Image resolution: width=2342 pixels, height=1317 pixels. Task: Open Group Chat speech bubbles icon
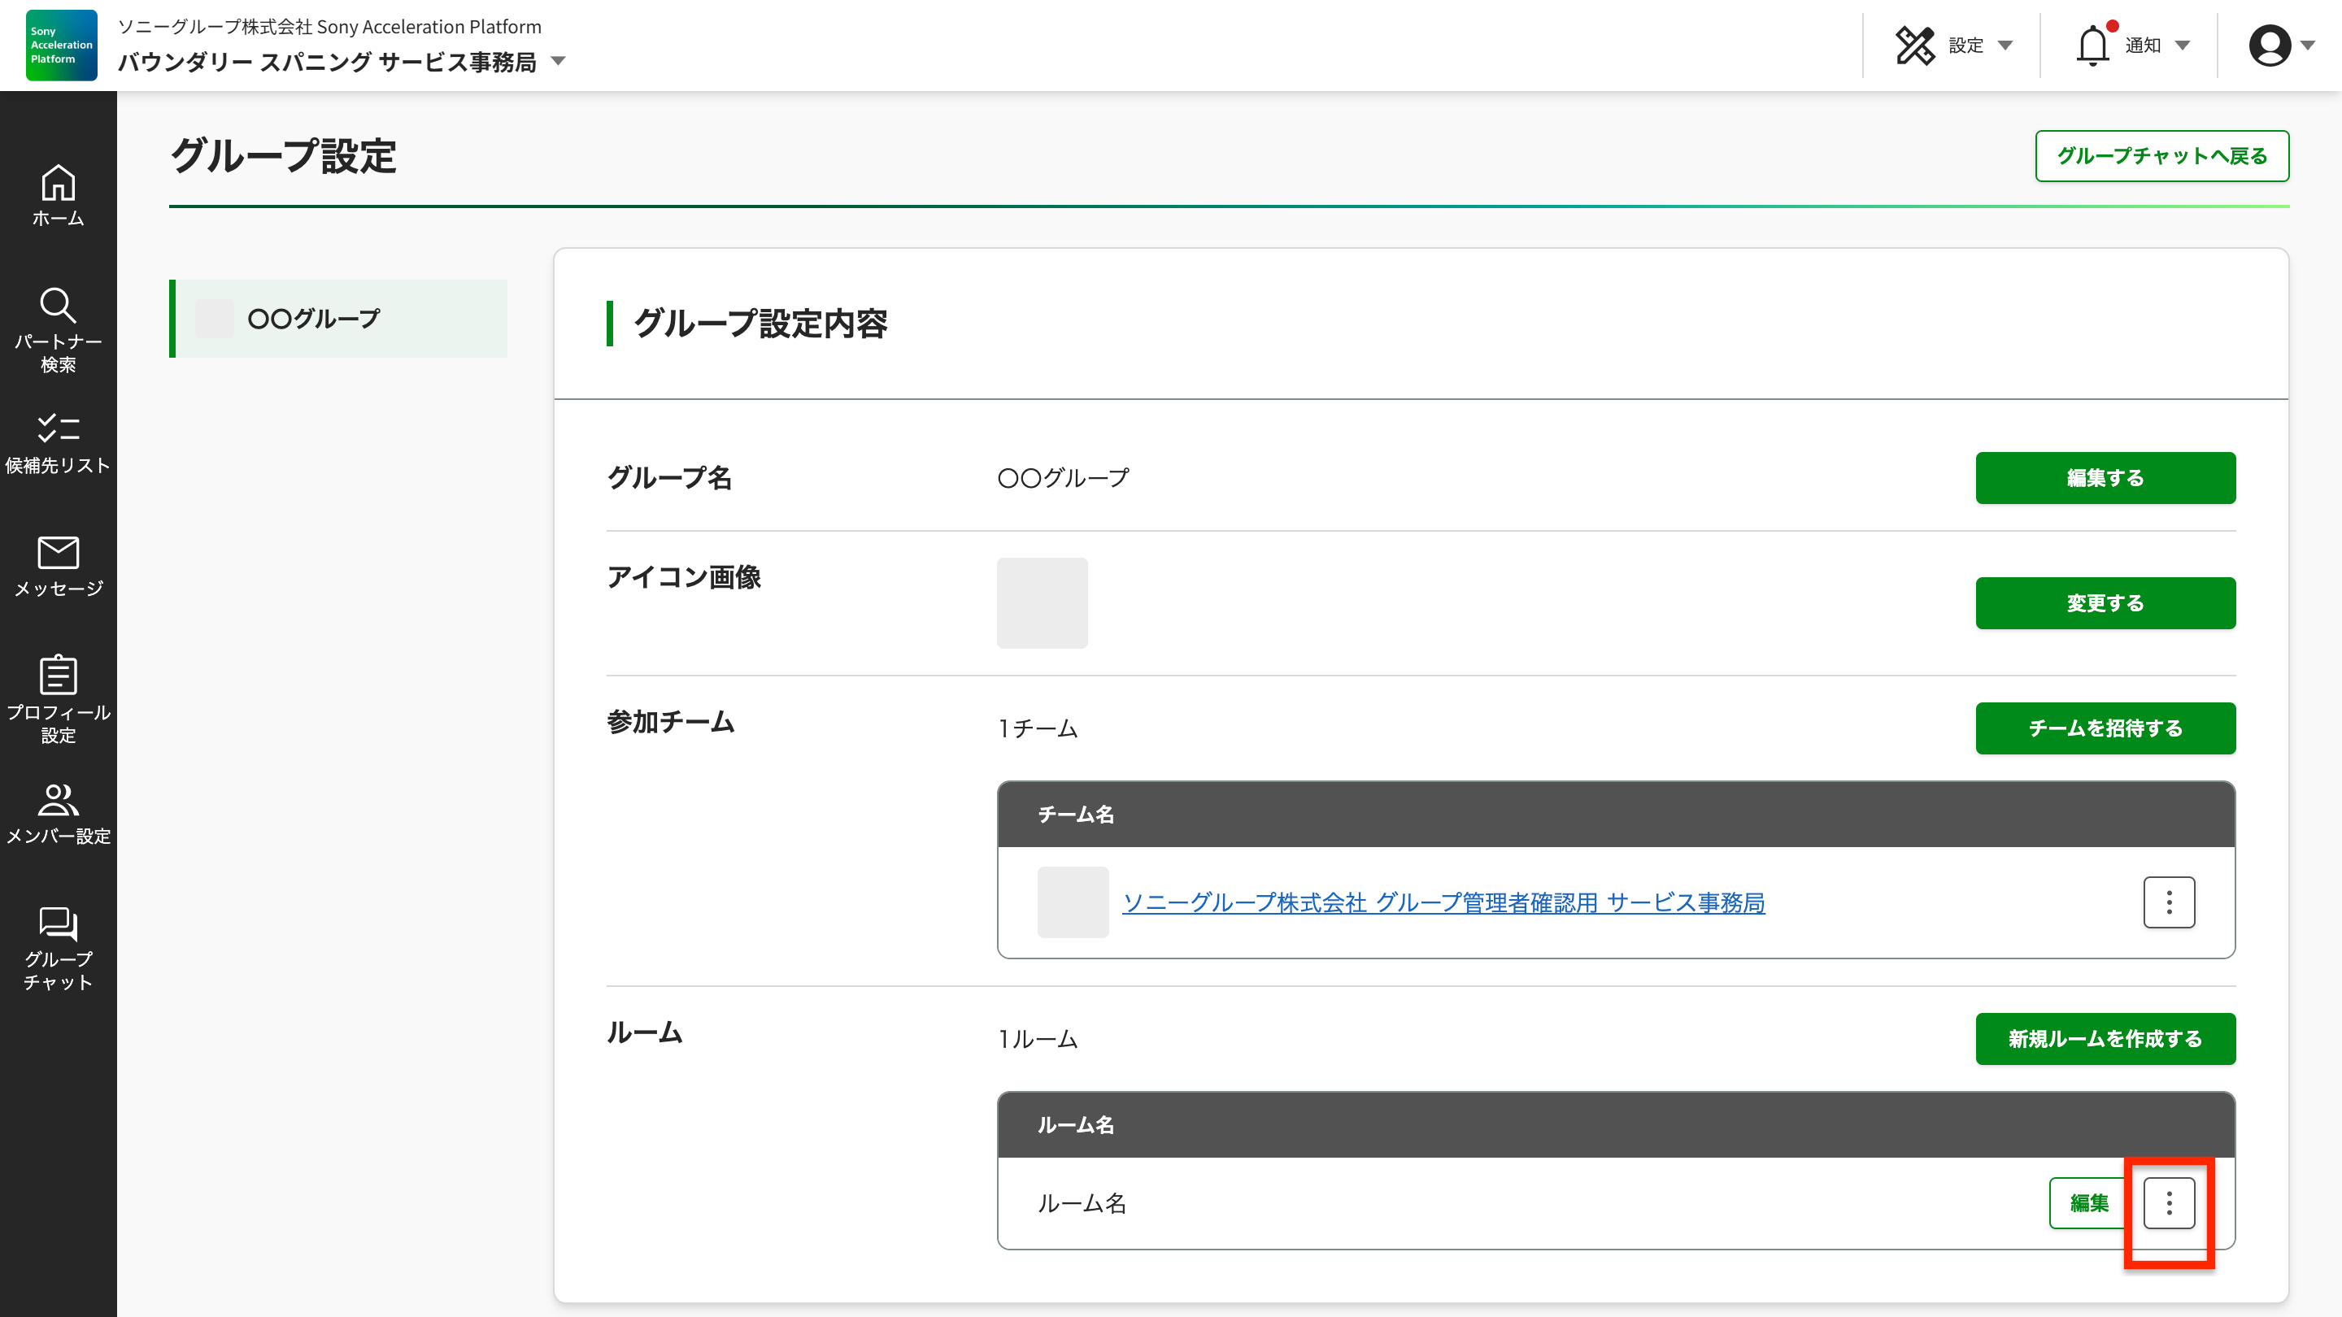pos(59,924)
